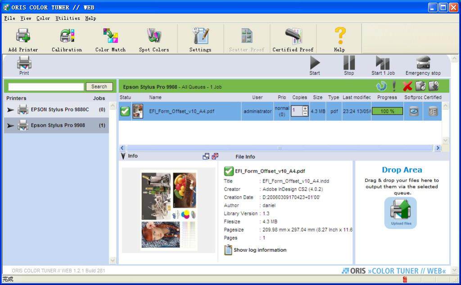The height and width of the screenshot is (285, 461).
Task: Open the Color menu
Action: click(43, 18)
